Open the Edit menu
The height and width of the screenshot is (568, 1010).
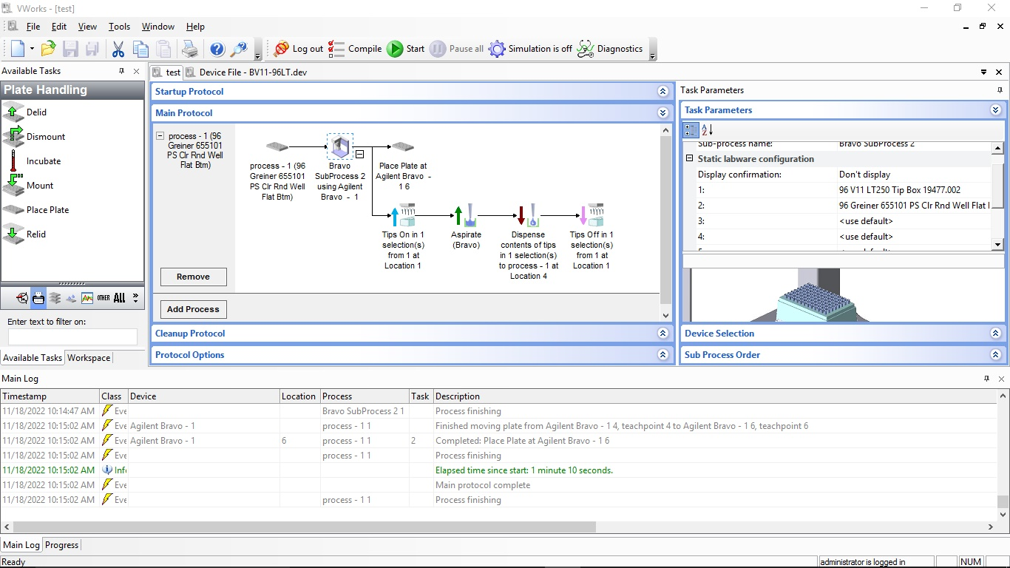click(59, 27)
